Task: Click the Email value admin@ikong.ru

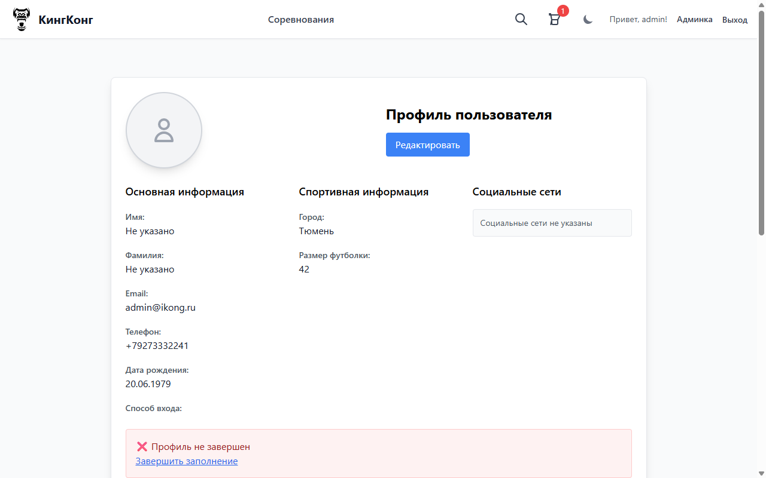Action: point(160,307)
